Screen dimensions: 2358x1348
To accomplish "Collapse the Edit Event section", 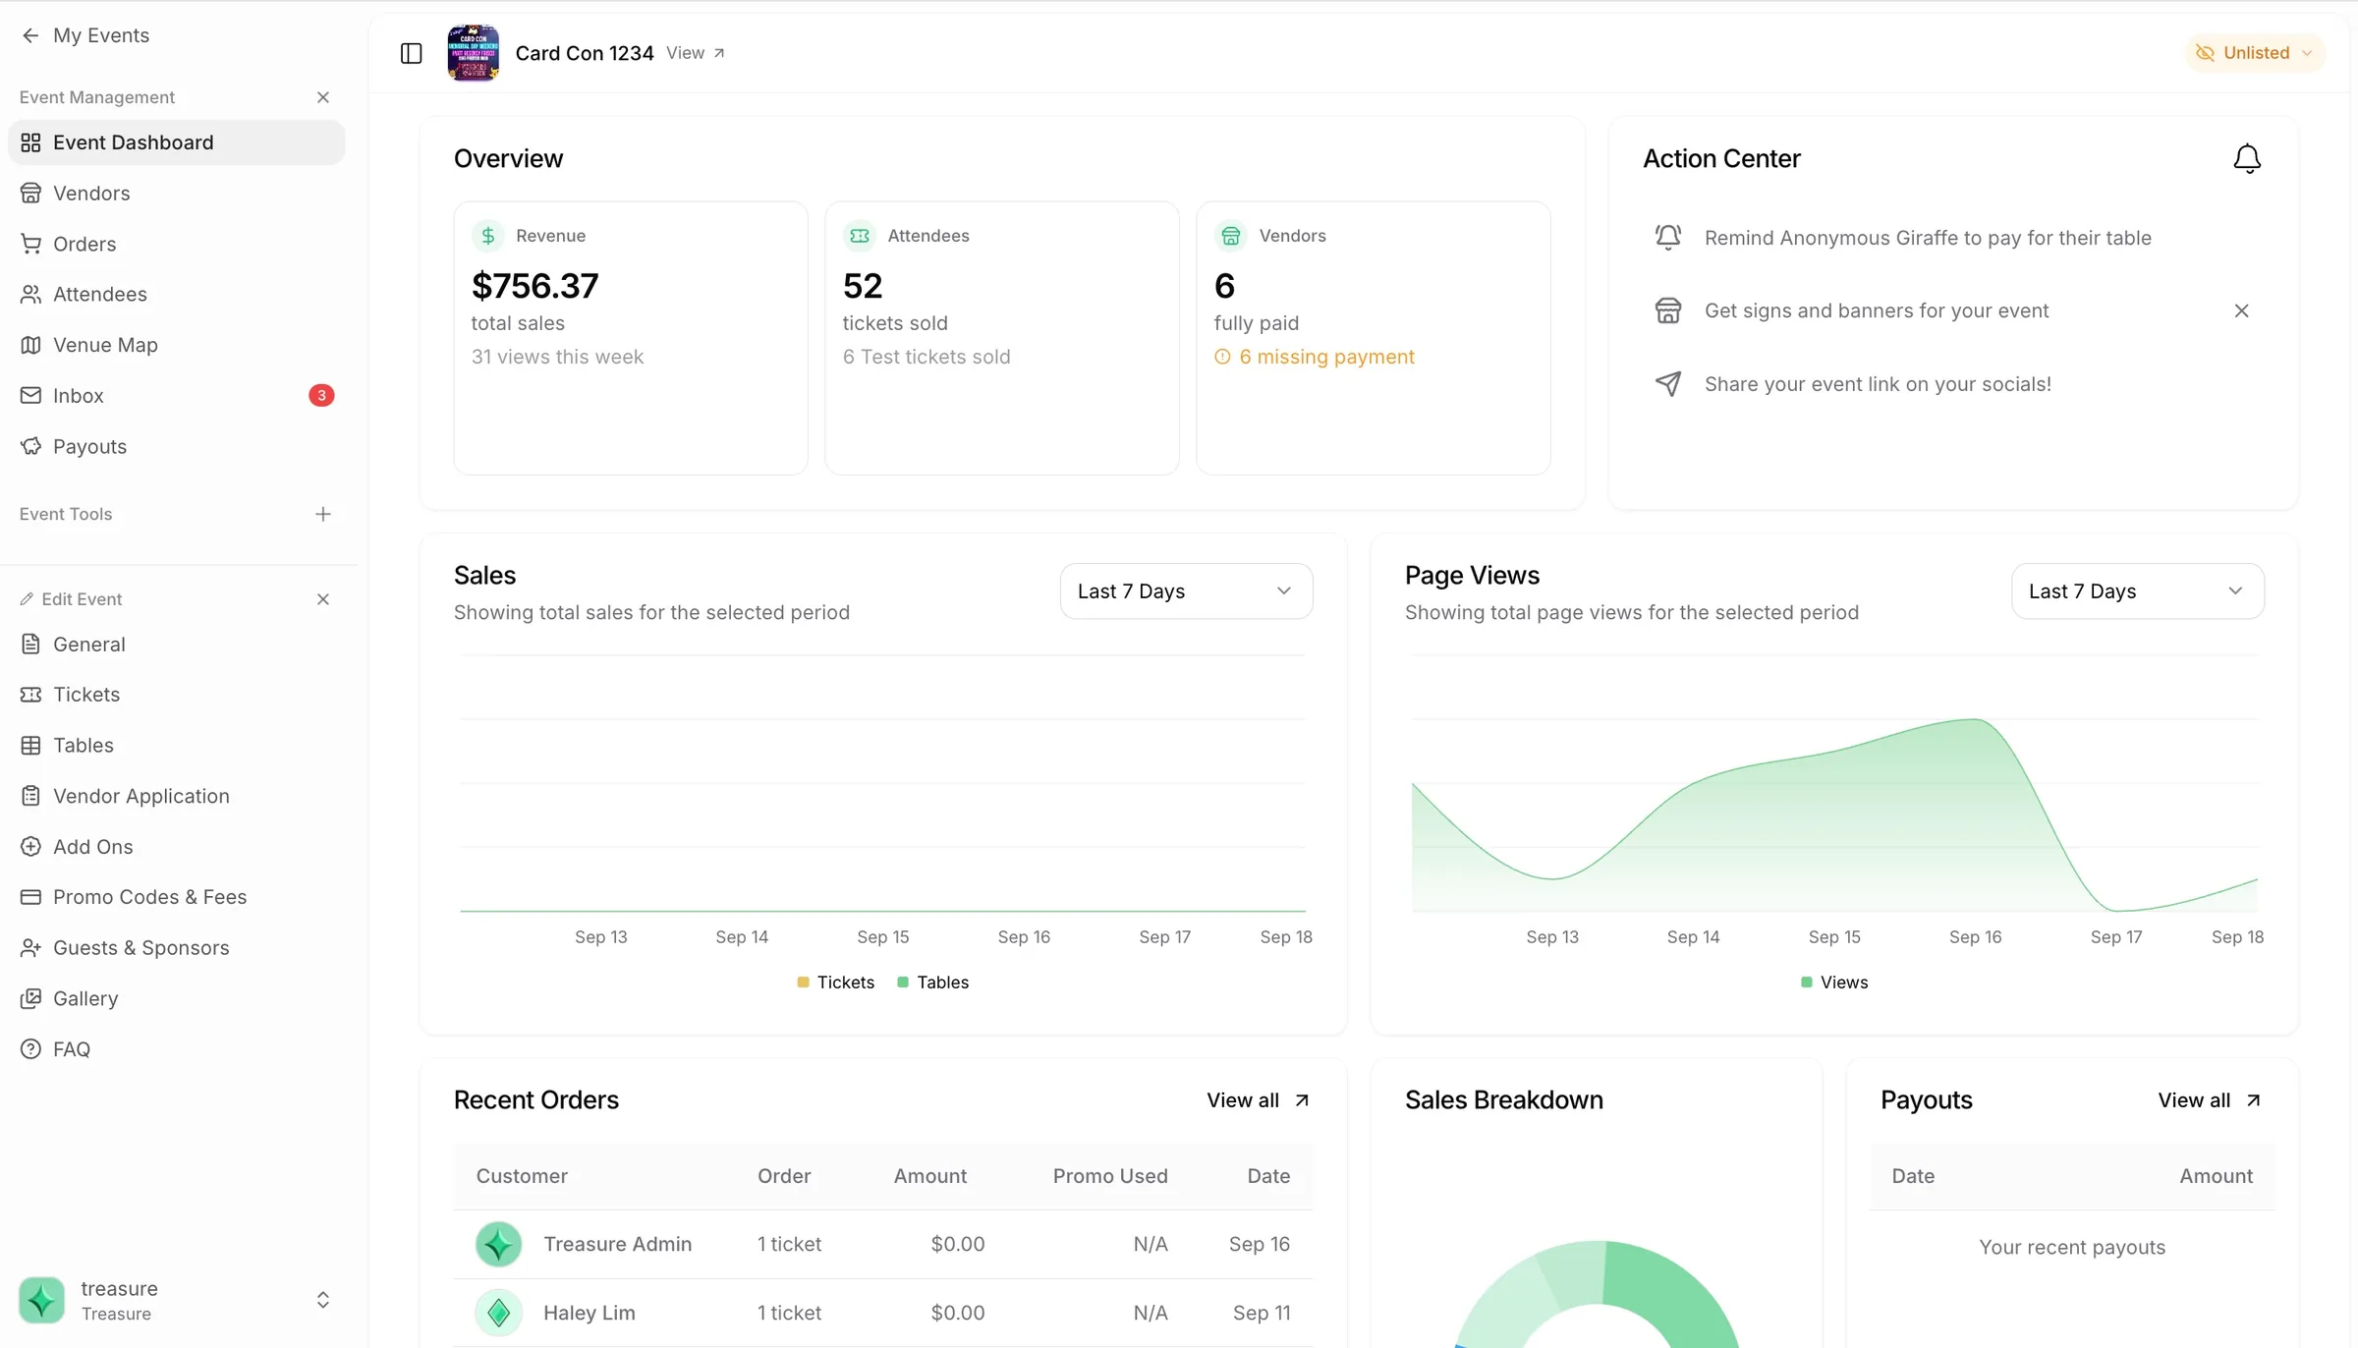I will (x=323, y=599).
